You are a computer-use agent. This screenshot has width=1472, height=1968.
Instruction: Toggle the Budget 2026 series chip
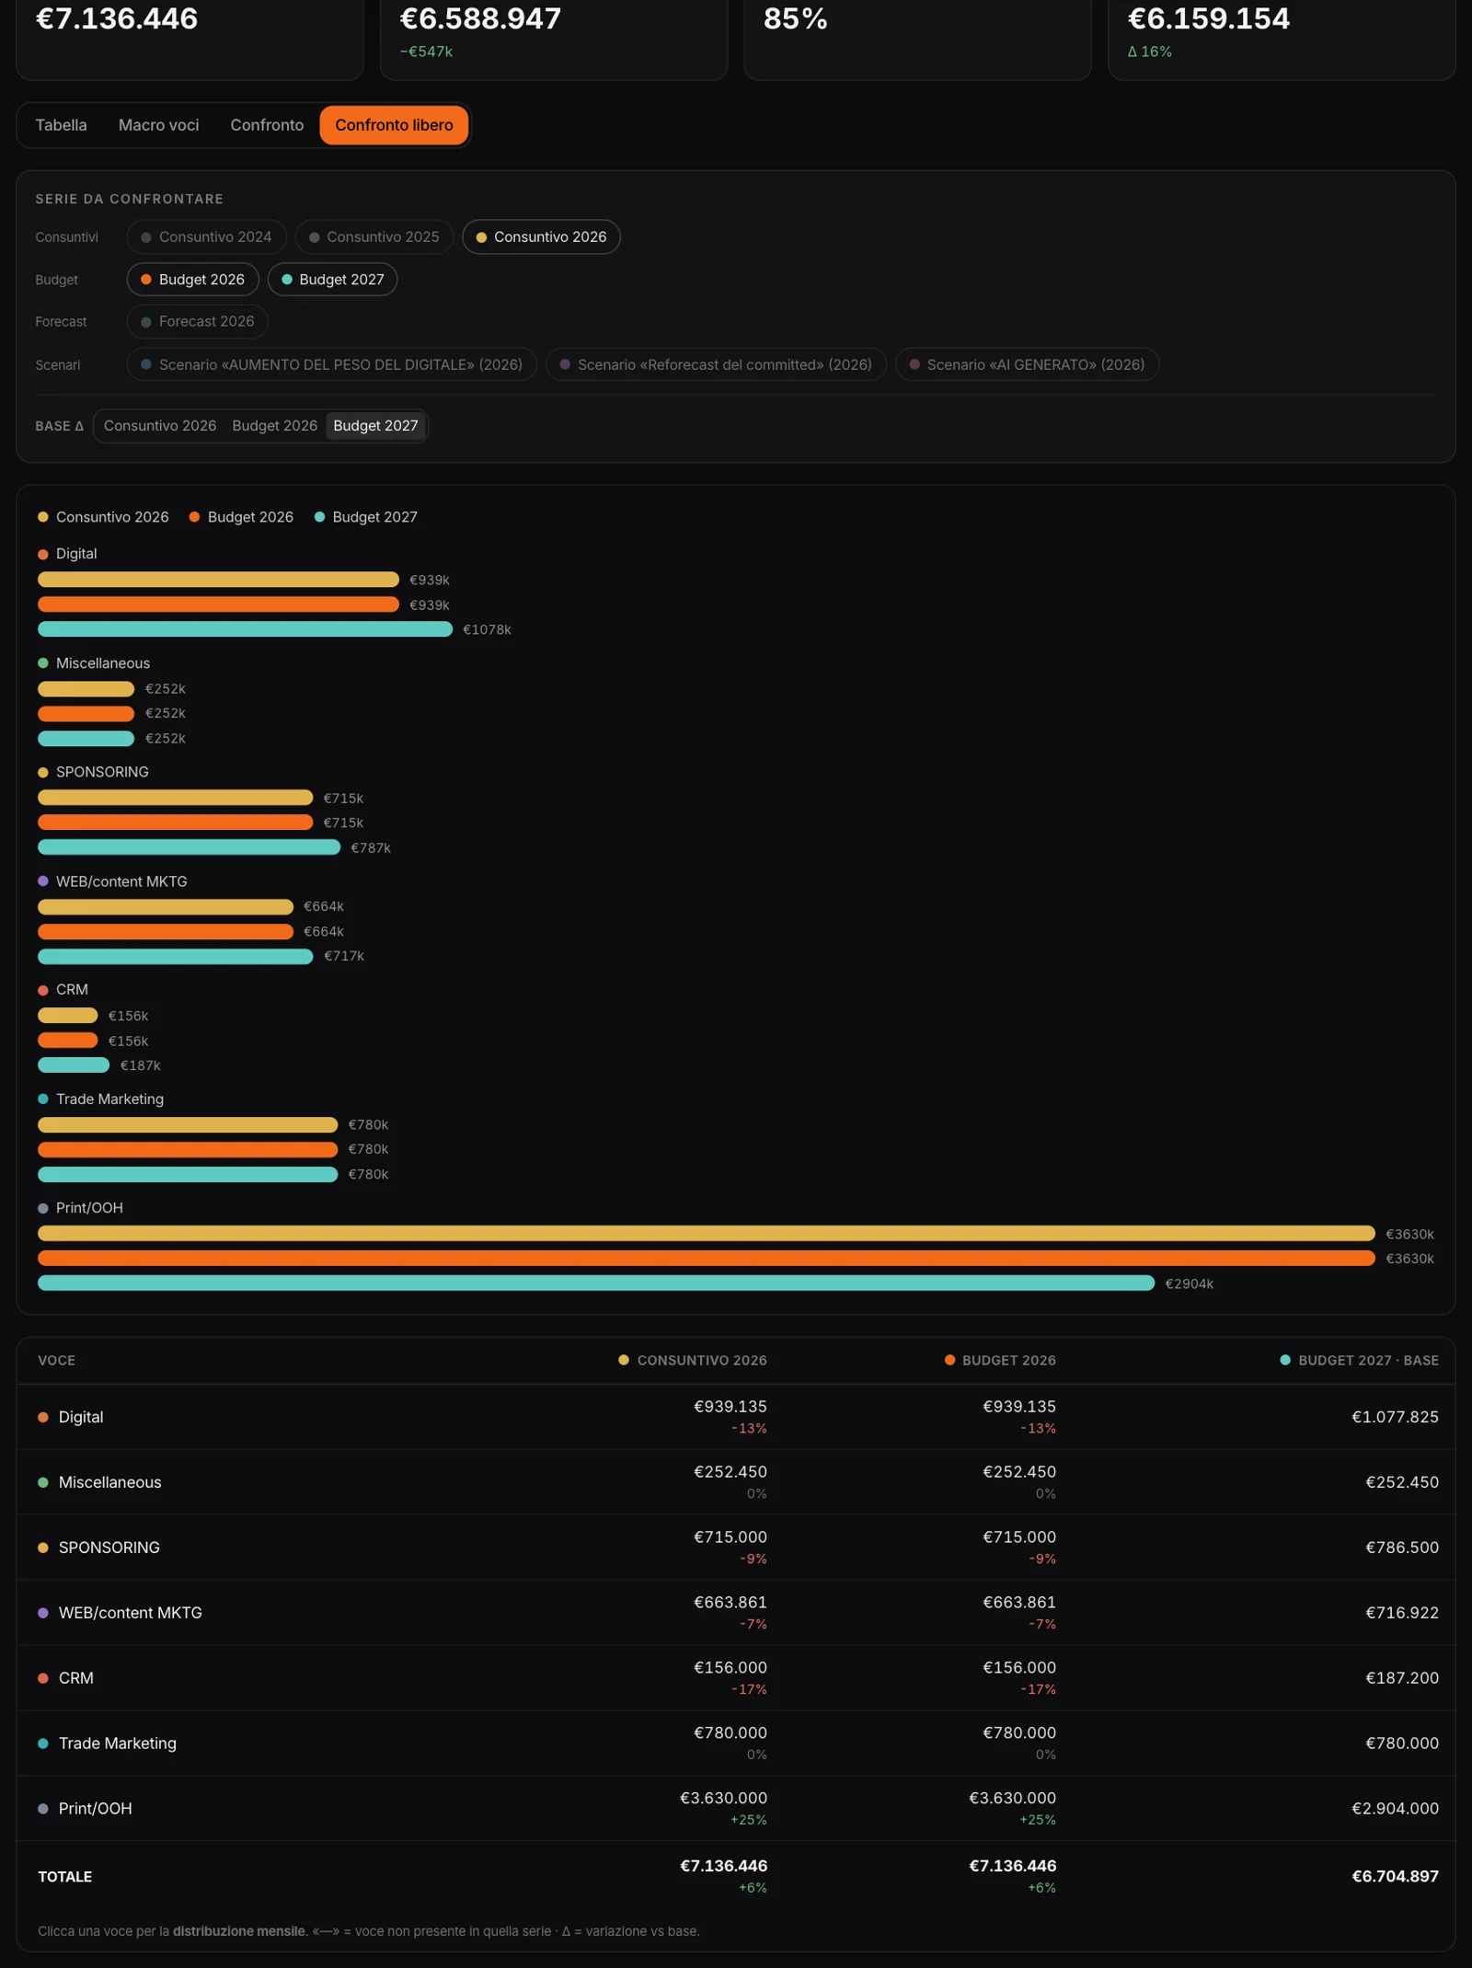193,279
